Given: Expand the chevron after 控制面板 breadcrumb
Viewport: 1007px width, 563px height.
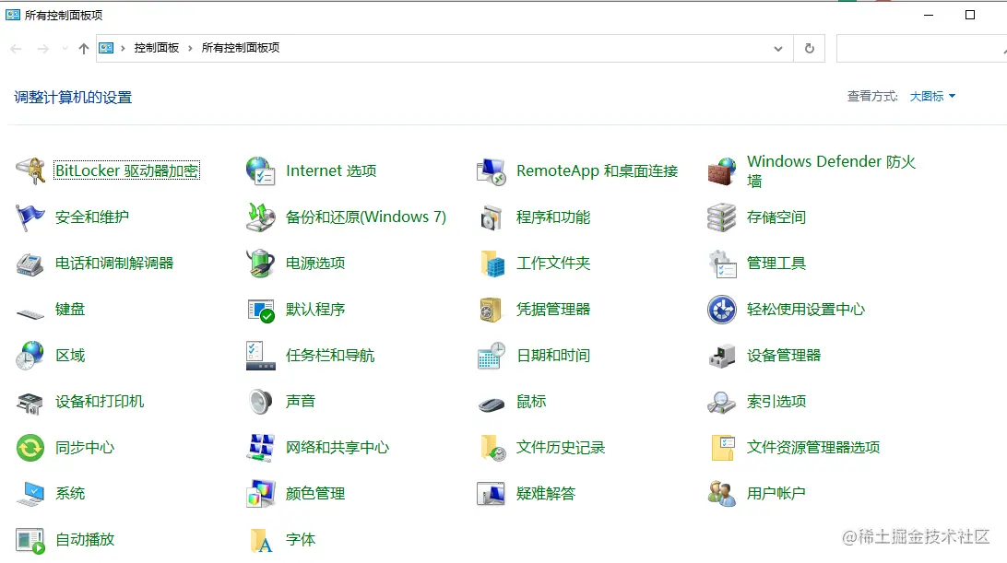Looking at the screenshot, I should point(190,48).
